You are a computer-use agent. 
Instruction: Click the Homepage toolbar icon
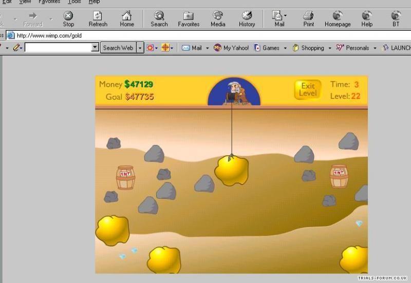coord(338,19)
